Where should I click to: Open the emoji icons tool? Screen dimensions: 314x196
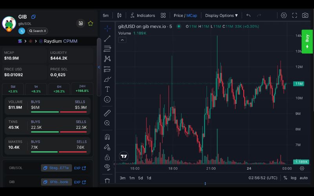click(x=107, y=100)
